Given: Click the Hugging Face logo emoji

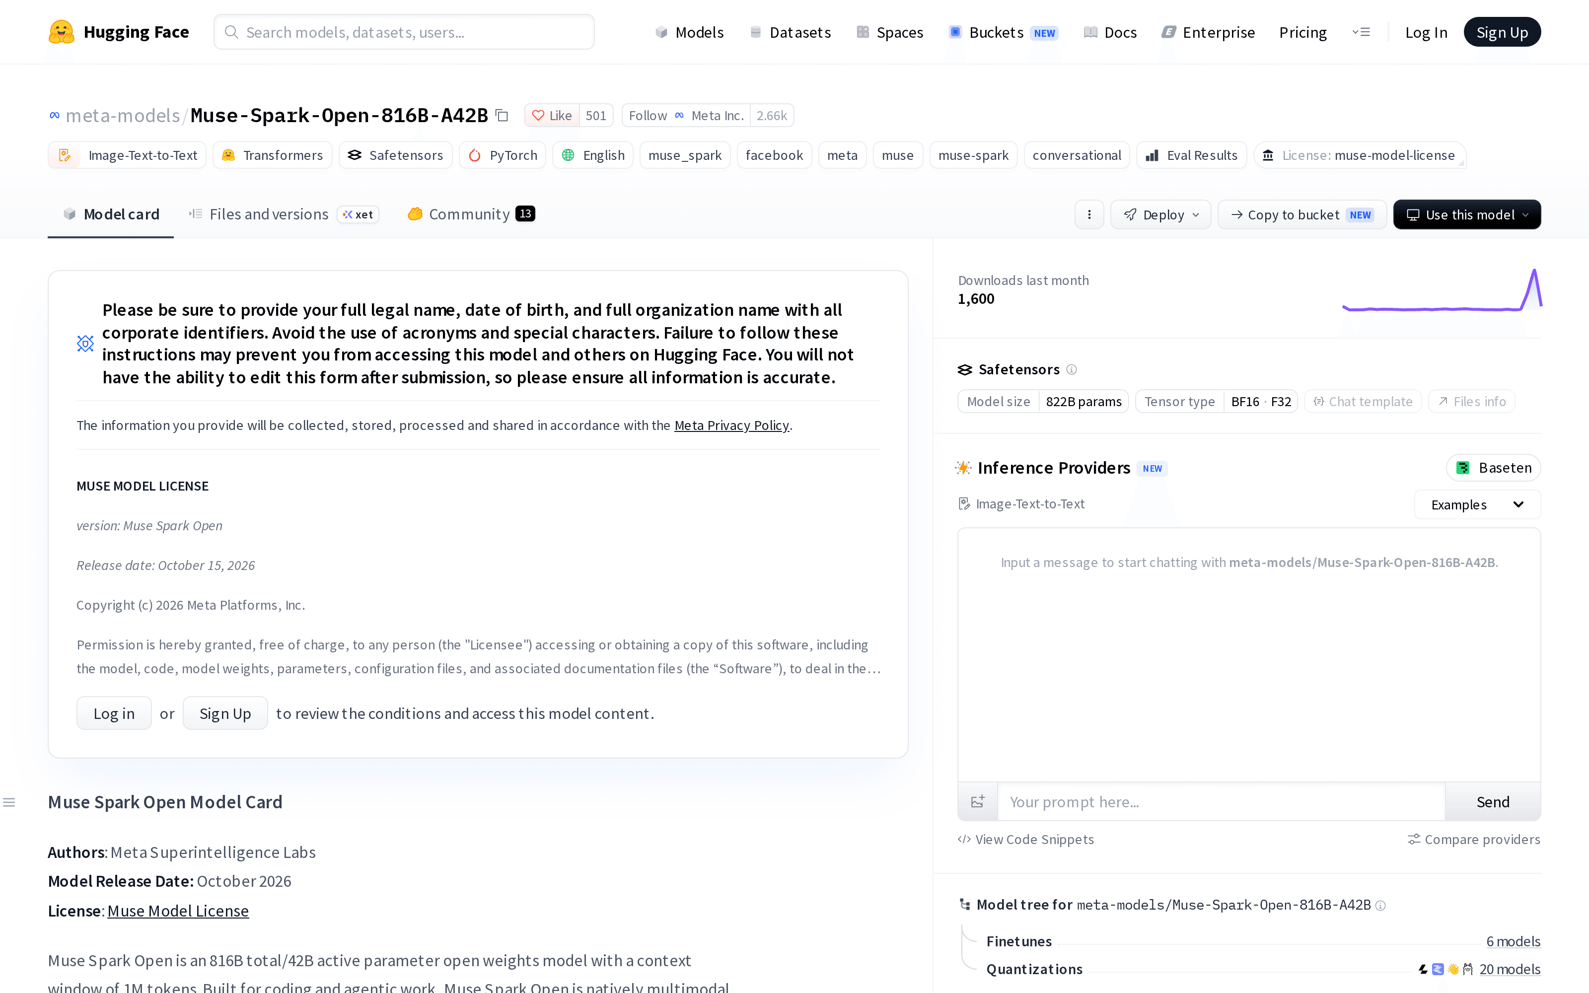Looking at the screenshot, I should coord(61,31).
